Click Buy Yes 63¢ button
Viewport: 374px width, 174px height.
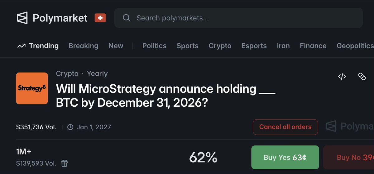285,157
